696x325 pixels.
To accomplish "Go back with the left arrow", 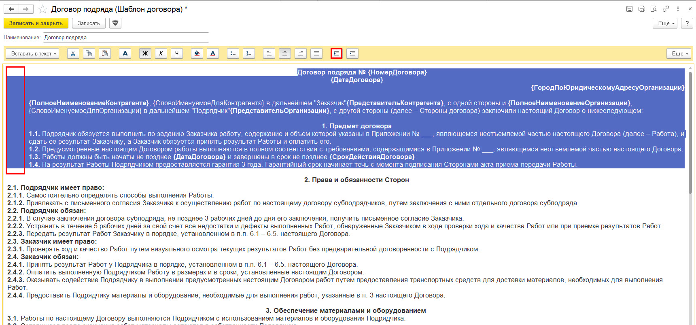I will [x=11, y=9].
